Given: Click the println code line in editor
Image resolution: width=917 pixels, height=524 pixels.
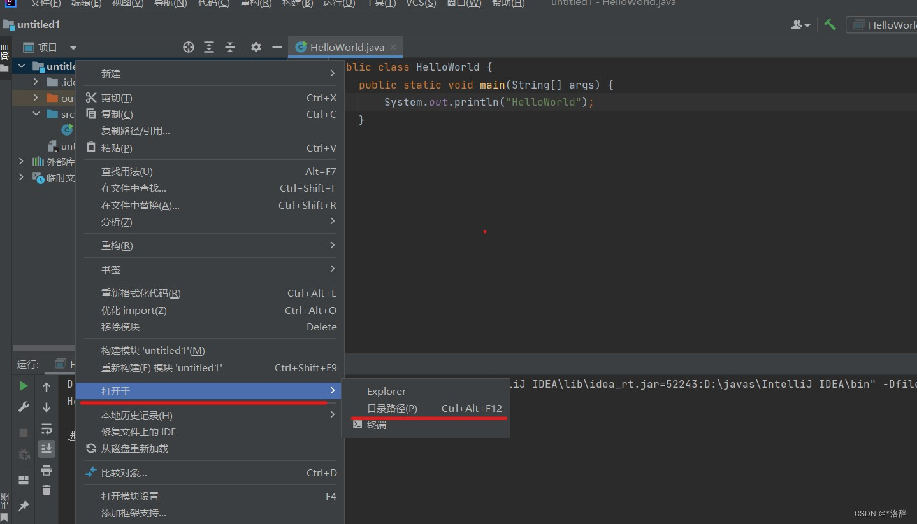Looking at the screenshot, I should pos(489,102).
